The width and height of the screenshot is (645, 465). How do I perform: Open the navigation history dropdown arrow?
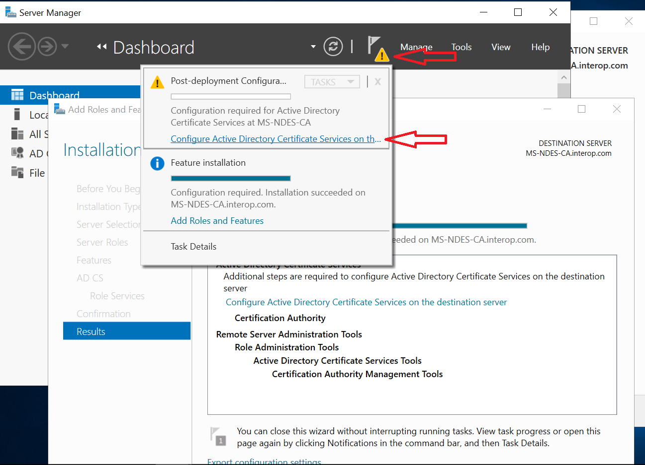click(x=65, y=47)
